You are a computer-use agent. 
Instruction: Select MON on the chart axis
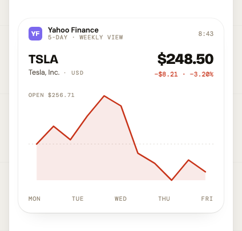point(34,199)
